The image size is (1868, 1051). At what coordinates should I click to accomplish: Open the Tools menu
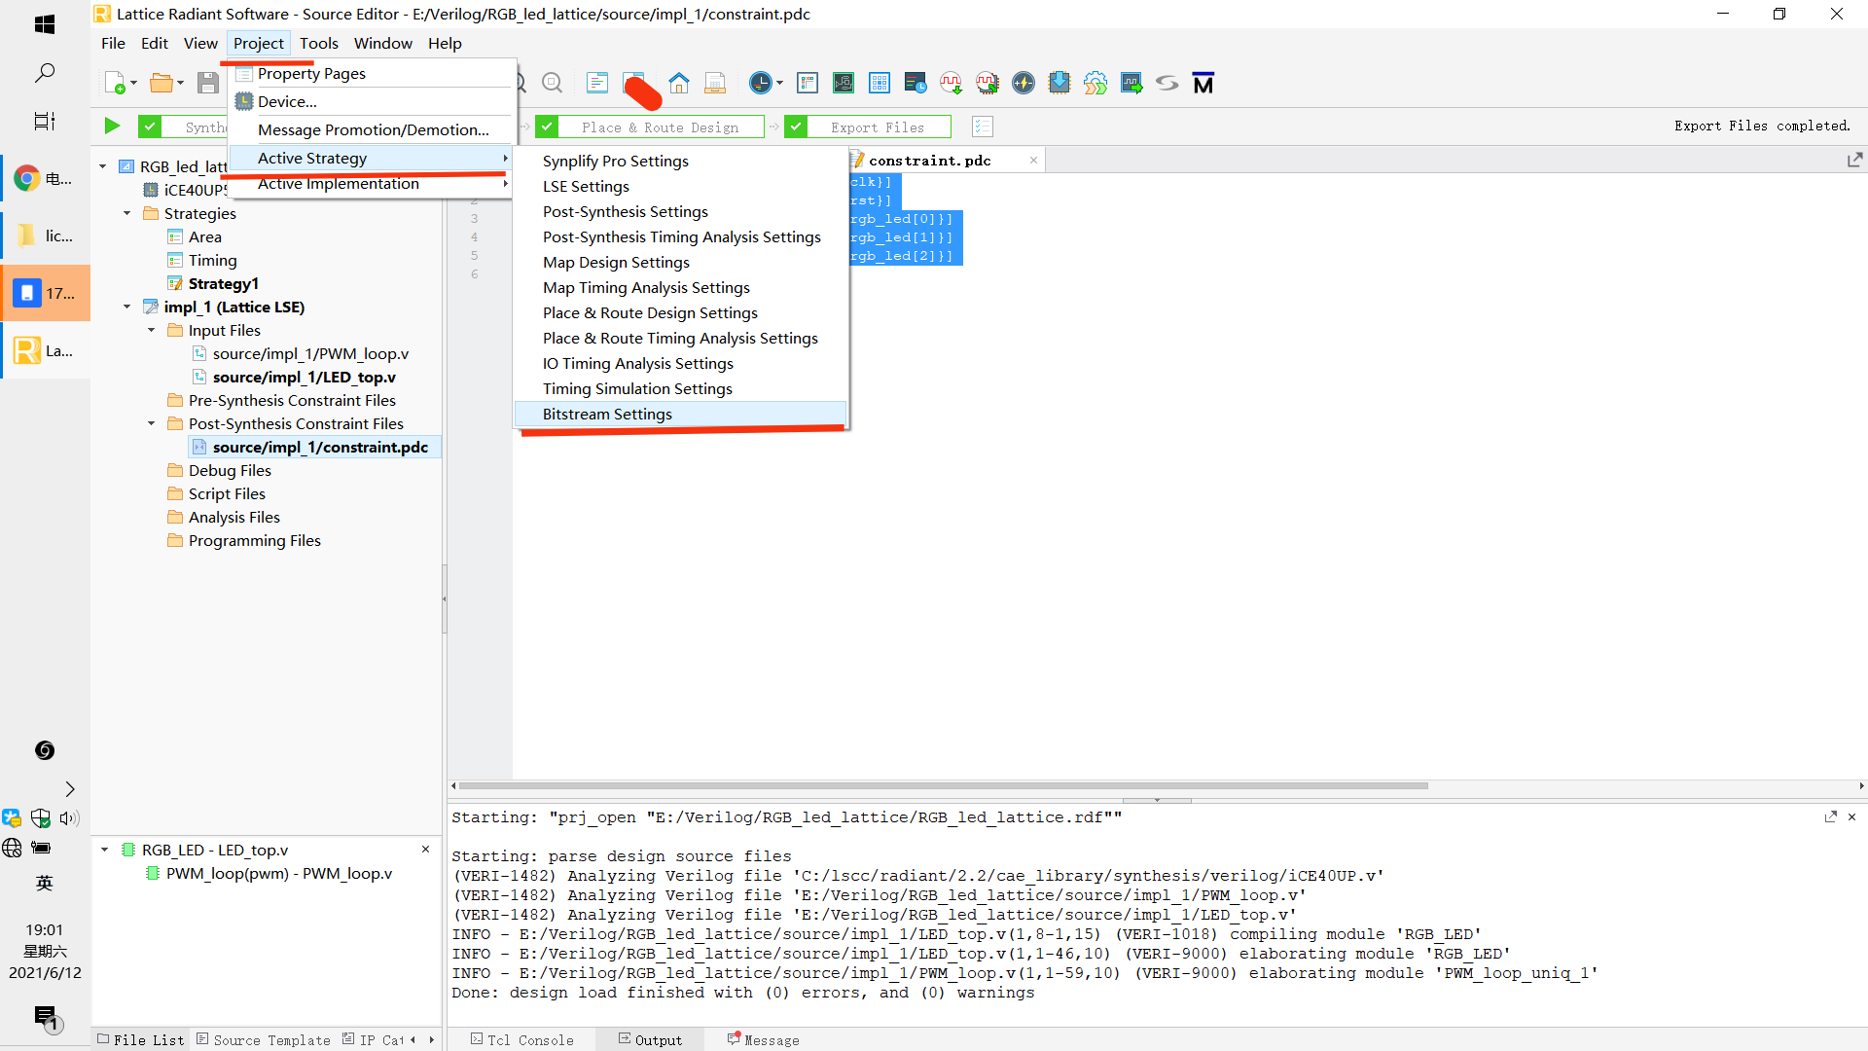click(x=318, y=43)
